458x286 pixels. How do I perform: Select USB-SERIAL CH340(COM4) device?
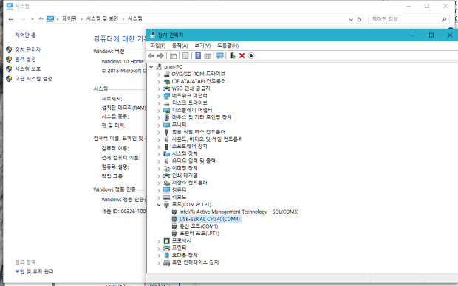(x=210, y=219)
